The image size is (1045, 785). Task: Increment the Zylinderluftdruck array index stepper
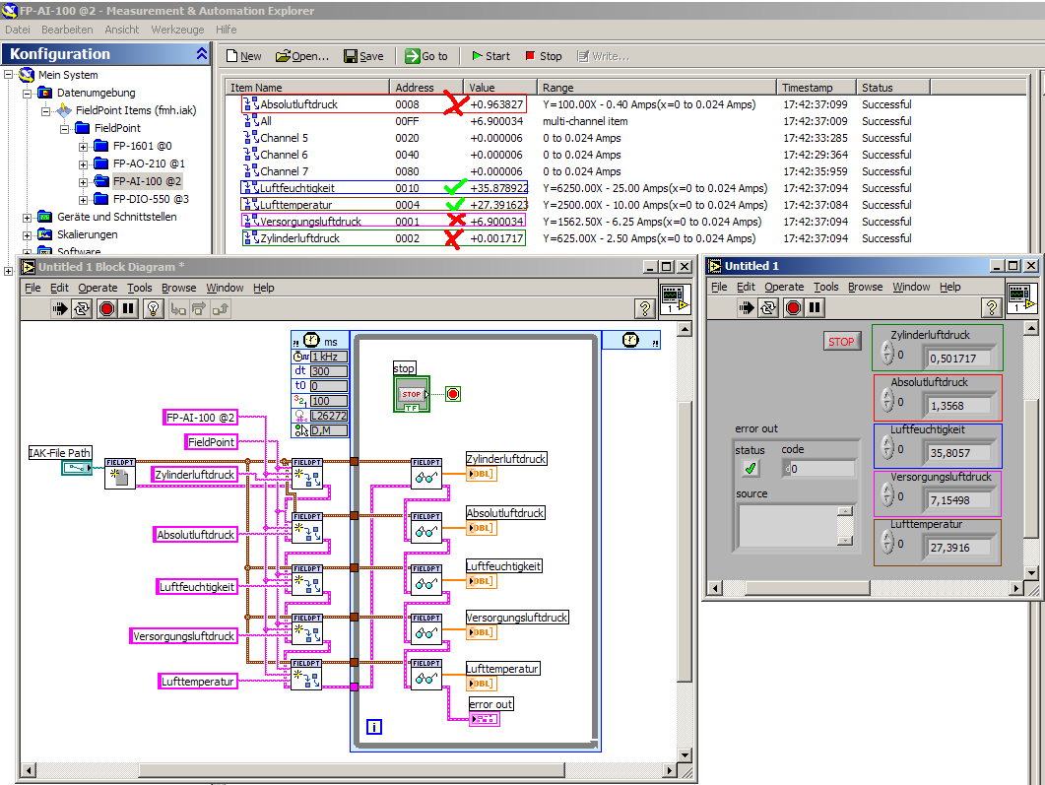[x=886, y=349]
